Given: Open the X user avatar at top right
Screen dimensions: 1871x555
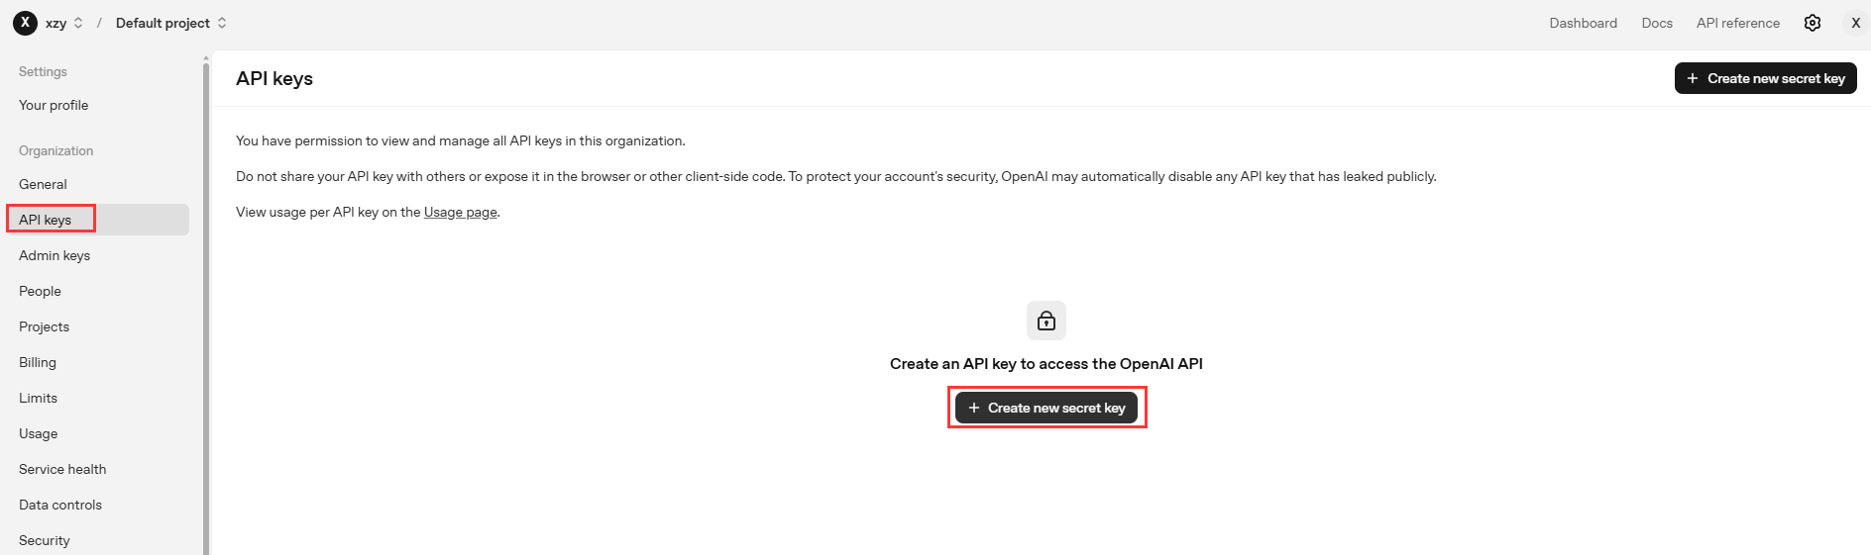Looking at the screenshot, I should pos(1855,23).
